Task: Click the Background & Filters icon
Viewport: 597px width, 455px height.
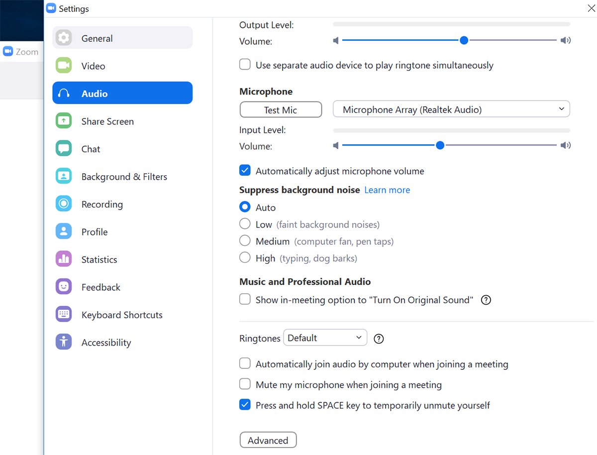Action: [64, 176]
